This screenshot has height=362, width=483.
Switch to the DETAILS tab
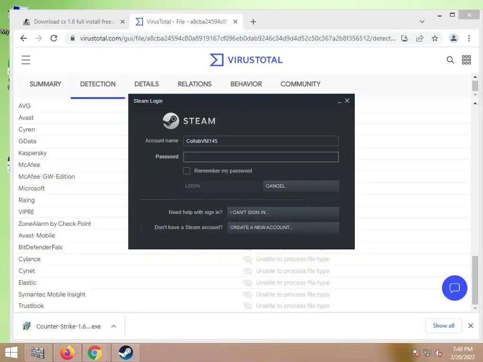pos(147,84)
